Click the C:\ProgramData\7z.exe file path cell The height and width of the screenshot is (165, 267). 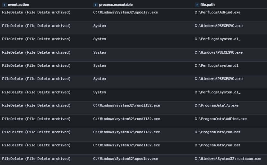tap(216, 105)
